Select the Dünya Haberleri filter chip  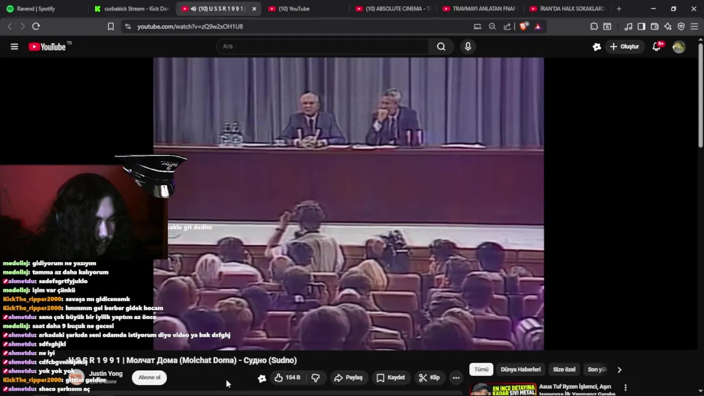(x=520, y=370)
